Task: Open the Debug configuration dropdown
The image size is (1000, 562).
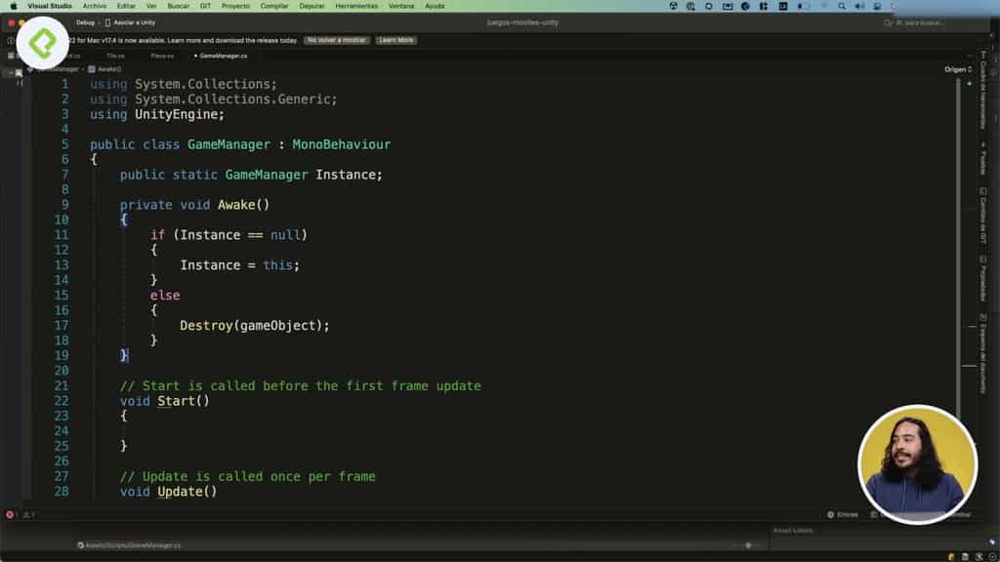Action: (85, 22)
